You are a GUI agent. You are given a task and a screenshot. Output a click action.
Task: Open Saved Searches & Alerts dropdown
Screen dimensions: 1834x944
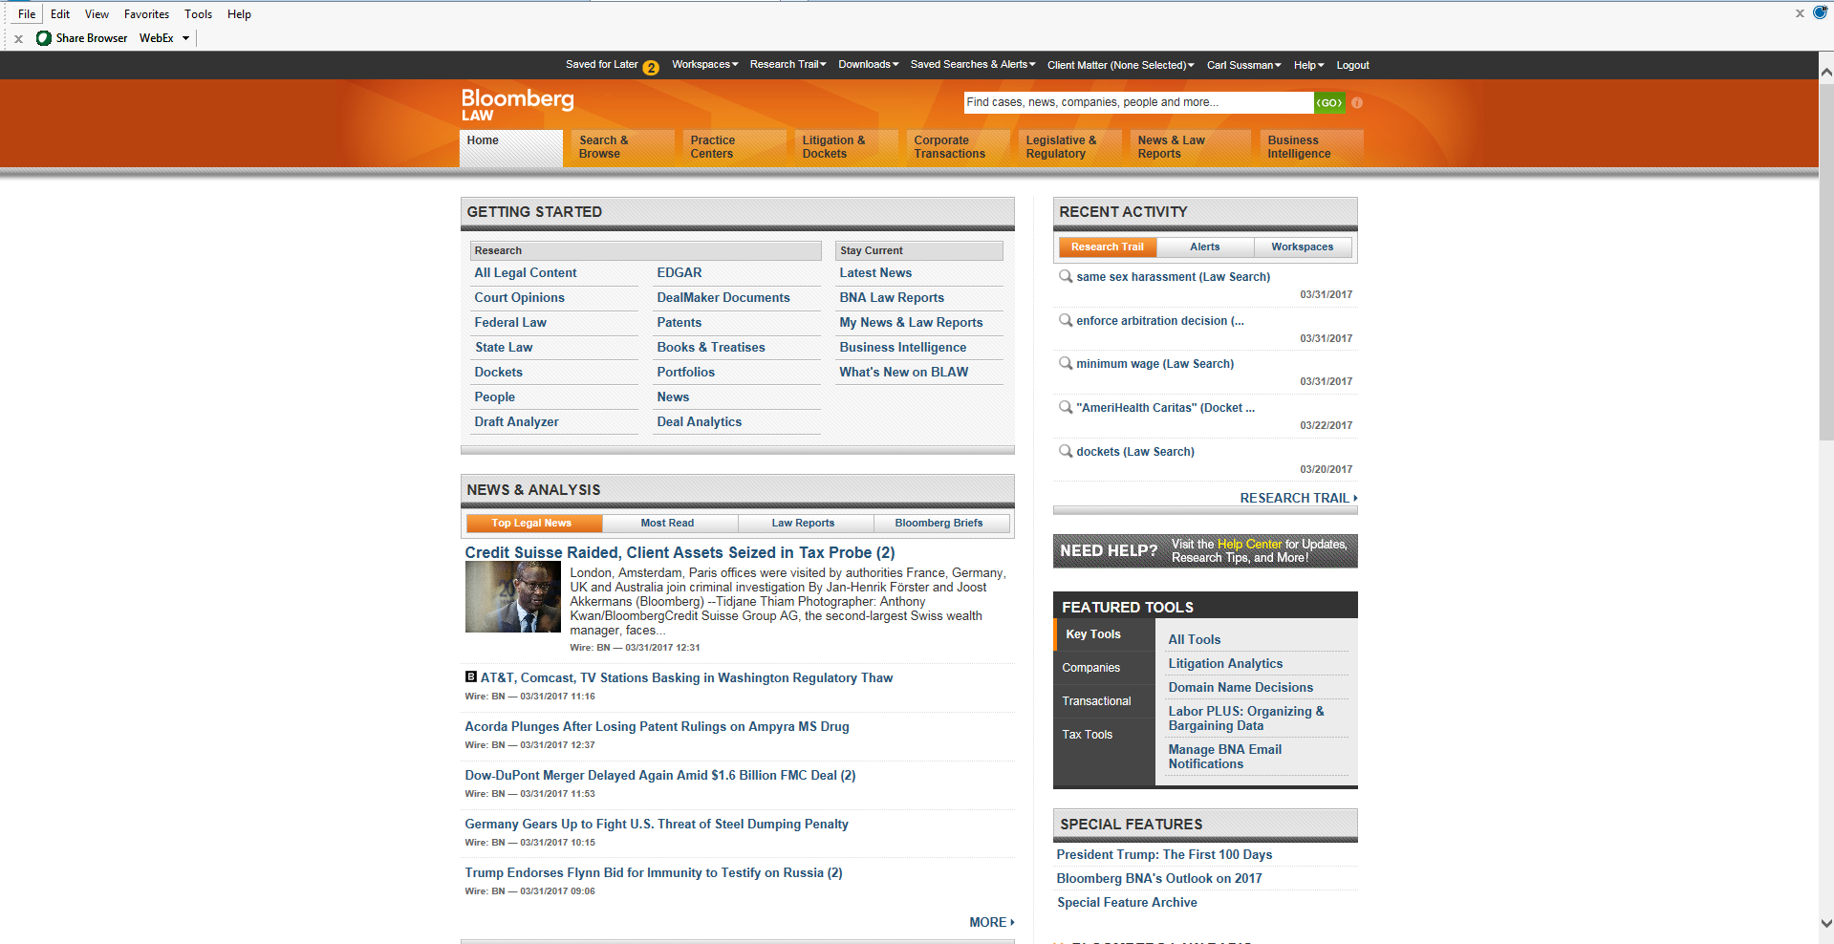point(973,64)
